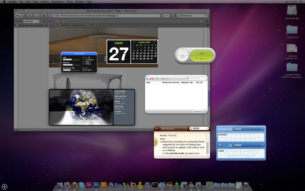Open the History menu
The image size is (305, 191).
tap(45, 1)
